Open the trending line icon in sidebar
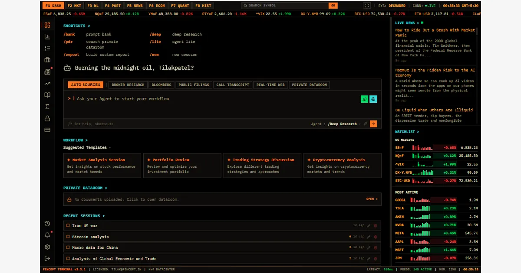 pyautogui.click(x=47, y=84)
